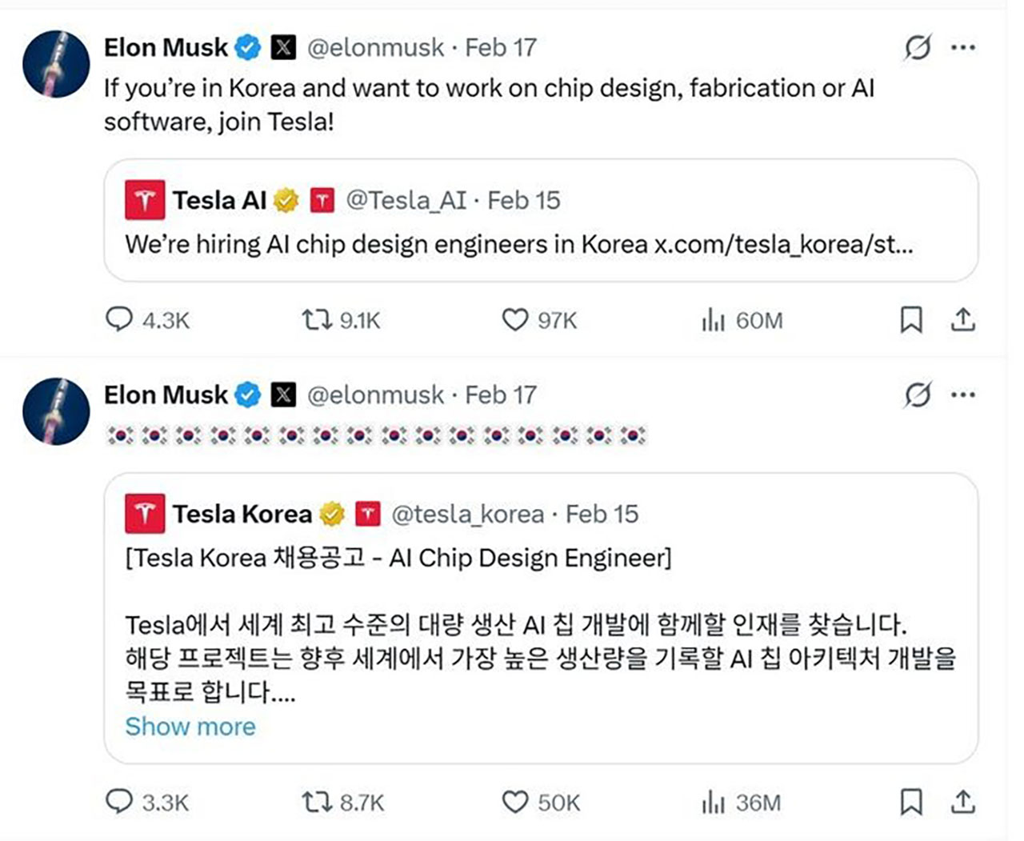Bookmark the Korean flags tweet

910,802
